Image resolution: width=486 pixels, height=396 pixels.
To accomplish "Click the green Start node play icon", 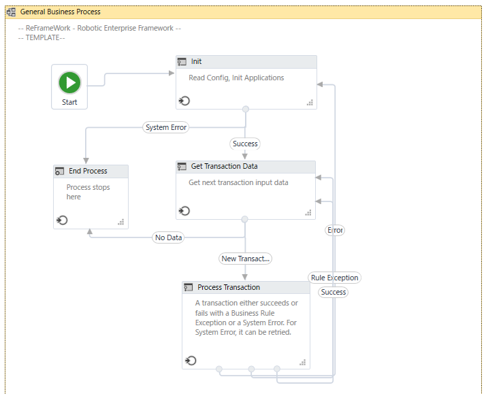I will click(69, 82).
